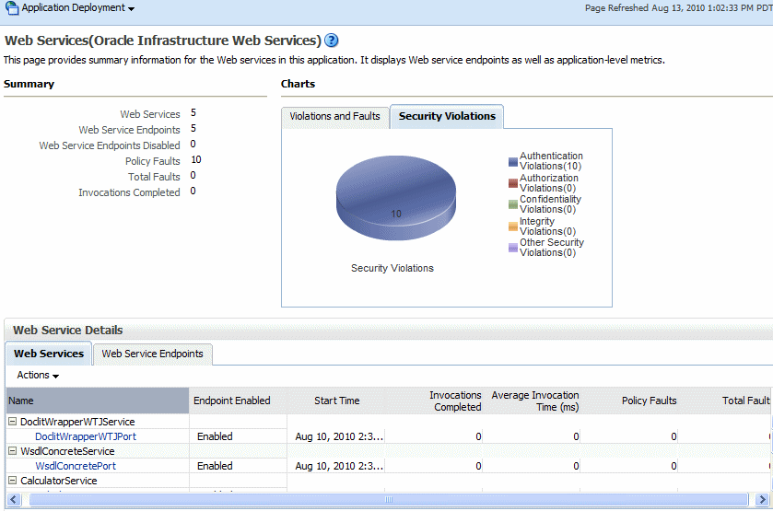773x511 pixels.
Task: Collapse the CalculatorService tree node
Action: pos(12,481)
